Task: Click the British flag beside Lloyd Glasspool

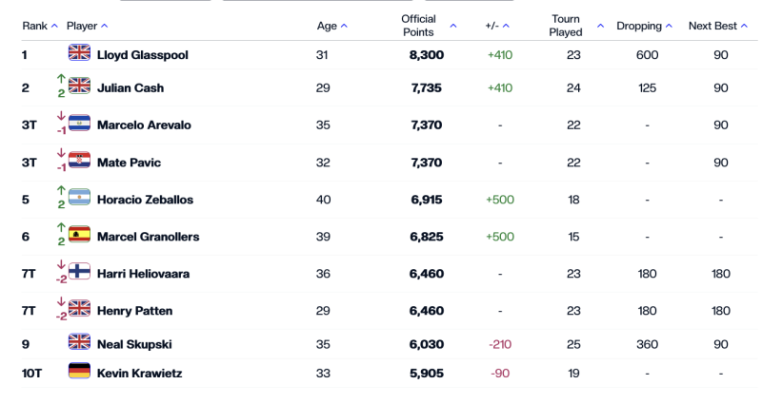Action: (x=79, y=54)
